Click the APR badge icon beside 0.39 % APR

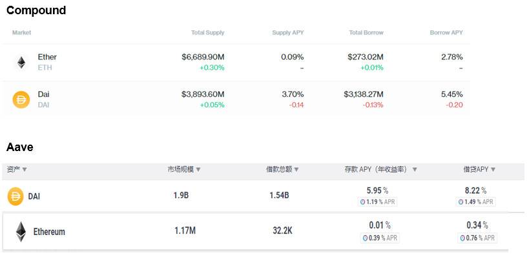(x=365, y=238)
